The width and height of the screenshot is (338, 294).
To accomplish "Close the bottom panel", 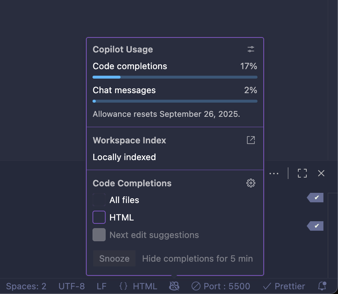I will click(x=321, y=173).
